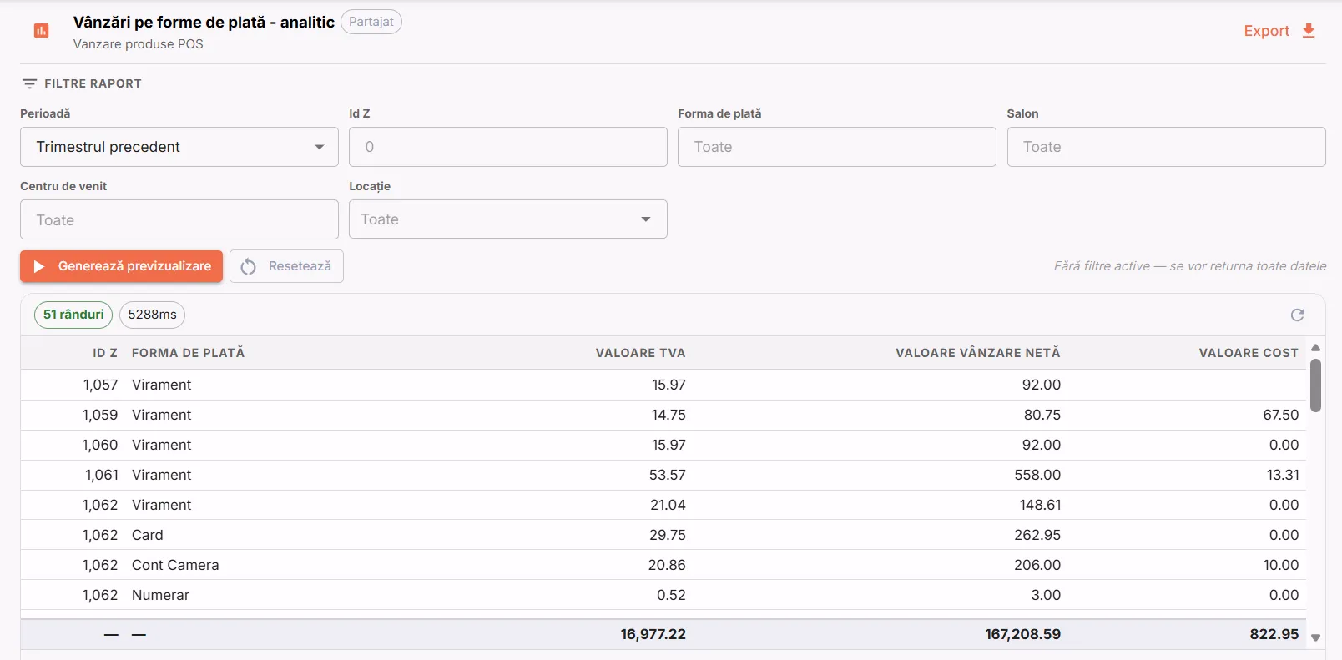This screenshot has height=660, width=1342.
Task: Click the subtitle Vanzare produse POS
Action: [139, 44]
